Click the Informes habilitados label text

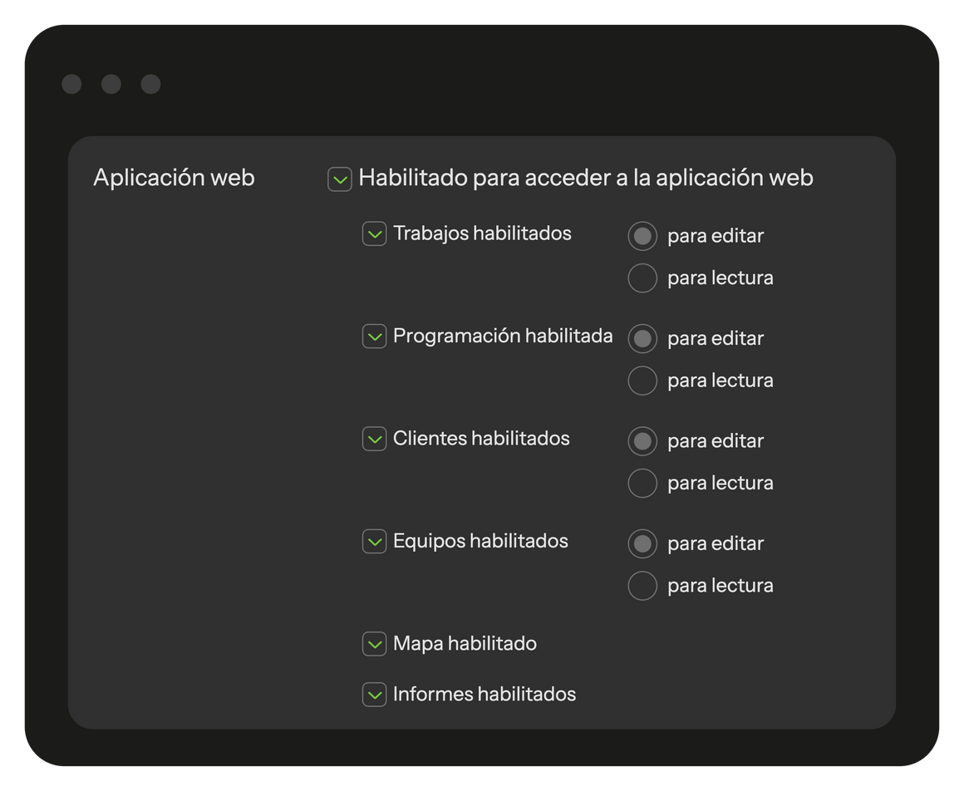[x=484, y=695]
